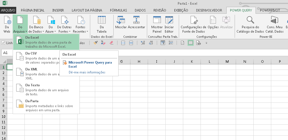Toggle the Linhas checkbox in toolbar
Viewport: 288px width, 140px height.
click(3, 43)
